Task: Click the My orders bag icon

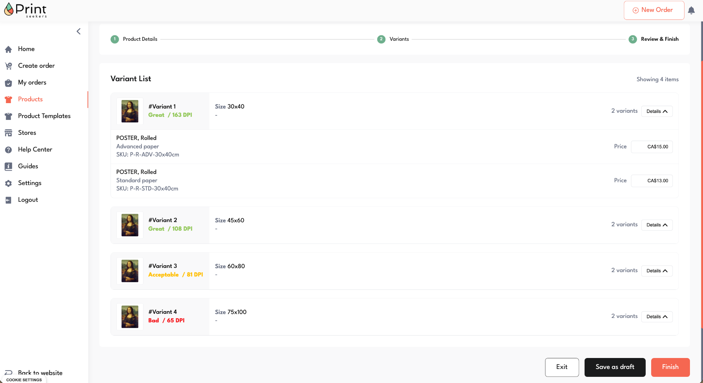Action: coord(9,83)
